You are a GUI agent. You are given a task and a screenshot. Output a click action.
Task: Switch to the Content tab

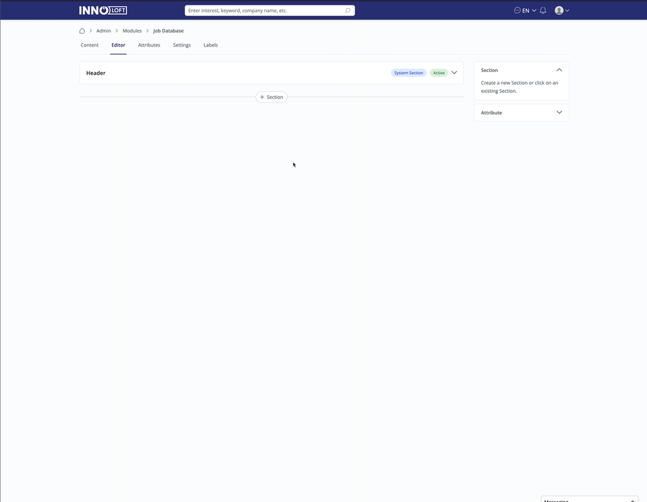click(x=90, y=45)
